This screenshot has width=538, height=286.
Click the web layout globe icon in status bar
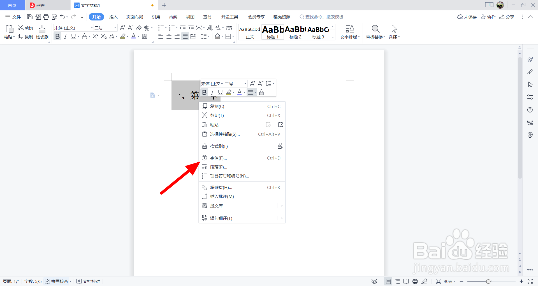pos(415,281)
